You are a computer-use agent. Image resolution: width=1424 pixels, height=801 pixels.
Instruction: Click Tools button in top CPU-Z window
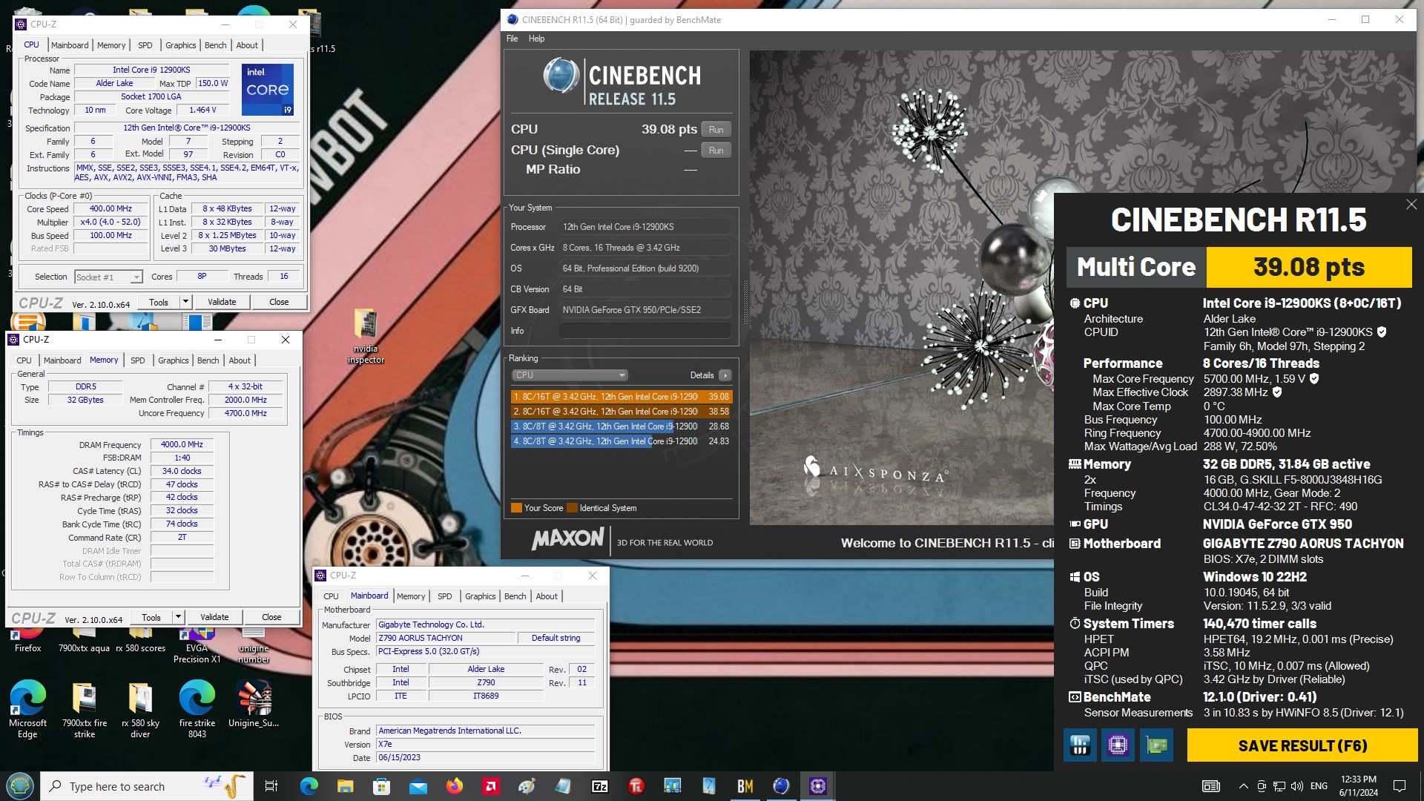[x=159, y=302]
